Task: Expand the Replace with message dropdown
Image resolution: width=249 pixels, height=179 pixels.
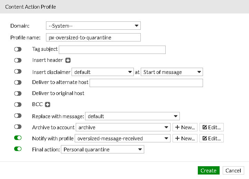Action: click(x=132, y=116)
